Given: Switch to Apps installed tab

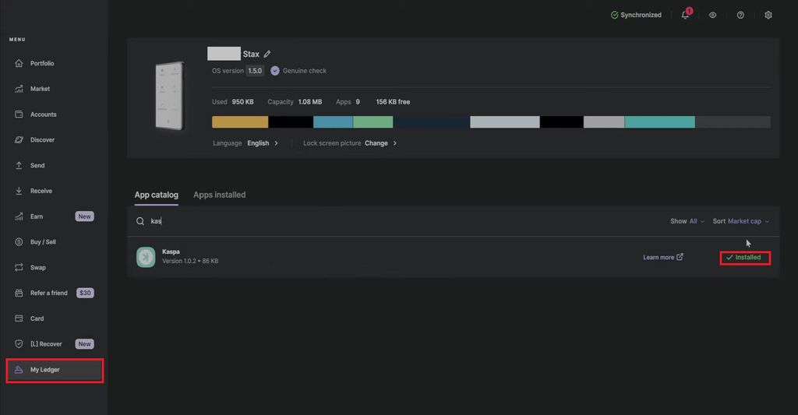Looking at the screenshot, I should tap(219, 195).
